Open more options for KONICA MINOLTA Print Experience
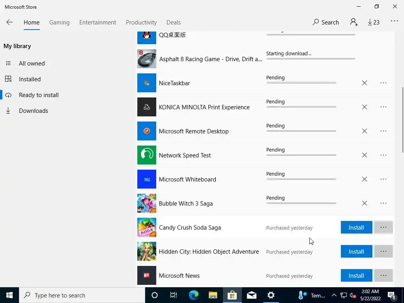This screenshot has height=303, width=404. pyautogui.click(x=383, y=107)
